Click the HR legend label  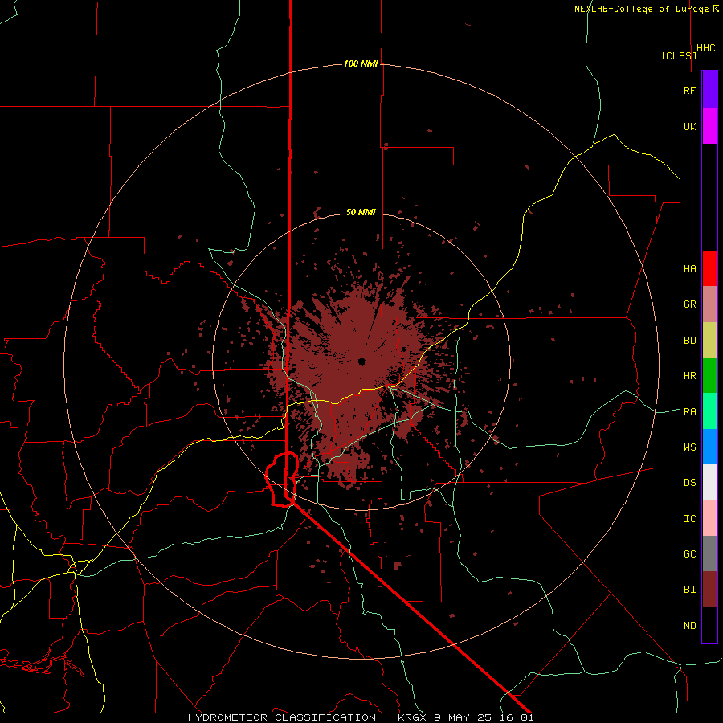click(689, 376)
